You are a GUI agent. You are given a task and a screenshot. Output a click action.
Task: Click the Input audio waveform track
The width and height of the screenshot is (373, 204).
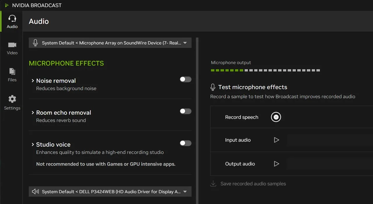tap(330, 140)
